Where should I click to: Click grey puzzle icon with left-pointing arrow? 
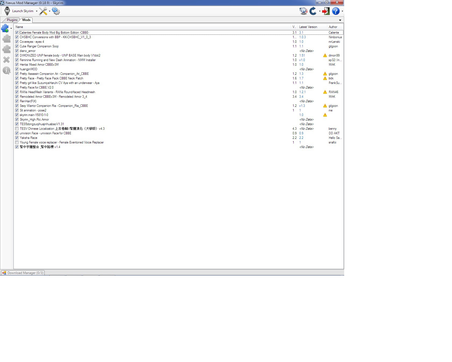pyautogui.click(x=6, y=49)
